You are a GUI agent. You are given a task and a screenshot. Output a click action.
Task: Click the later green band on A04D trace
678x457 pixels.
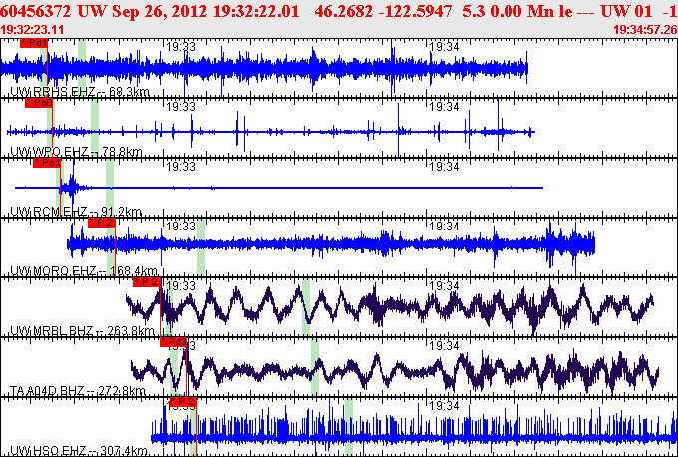(315, 367)
